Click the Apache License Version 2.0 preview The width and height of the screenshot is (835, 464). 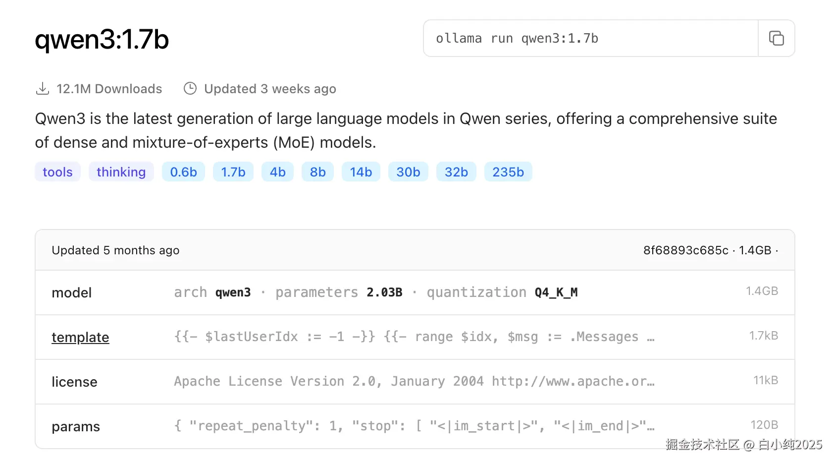click(414, 381)
